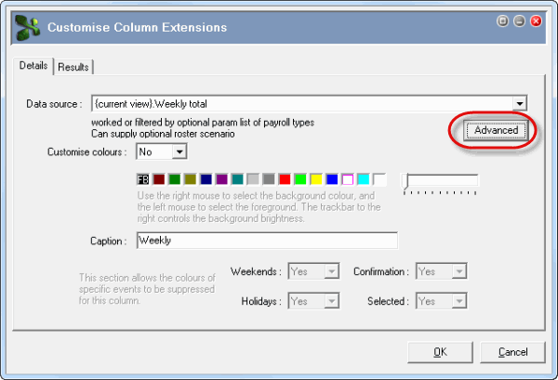Image resolution: width=558 pixels, height=380 pixels.
Task: Pick the plain white colour swatch
Action: 379,179
